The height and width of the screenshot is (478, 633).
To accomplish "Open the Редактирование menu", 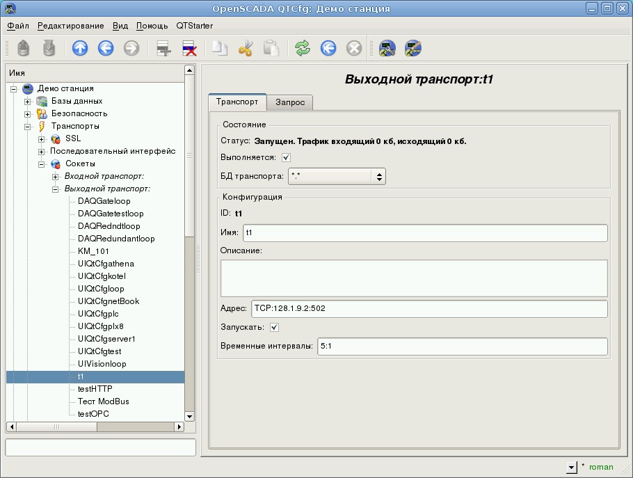I will 70,26.
